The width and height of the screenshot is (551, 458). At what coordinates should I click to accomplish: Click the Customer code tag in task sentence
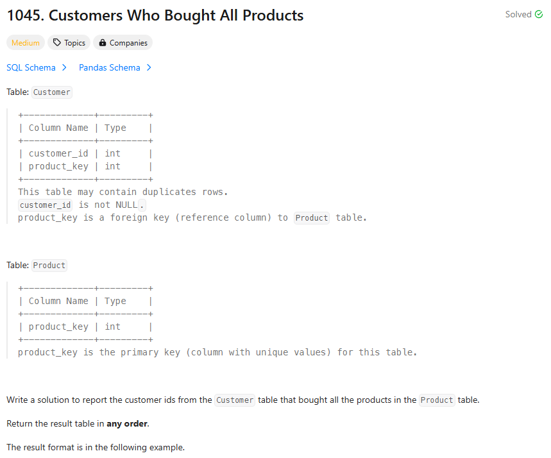coord(235,400)
